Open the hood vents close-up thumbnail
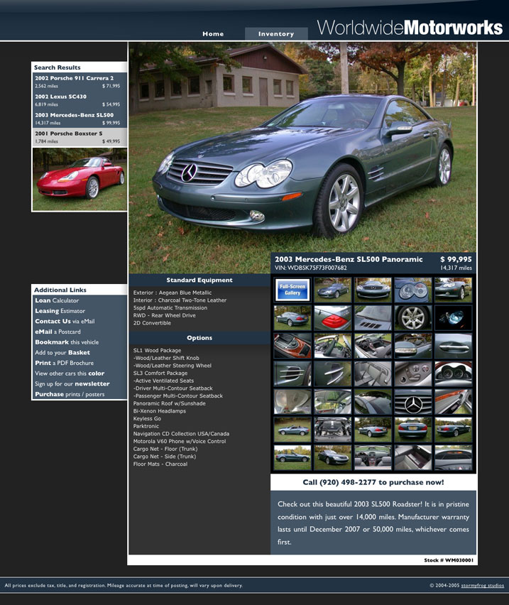This screenshot has width=509, height=605. click(x=373, y=318)
